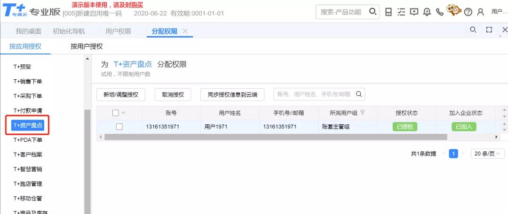Click the 已授权 status badge
Viewport: 508px width, 214px height.
click(405, 127)
